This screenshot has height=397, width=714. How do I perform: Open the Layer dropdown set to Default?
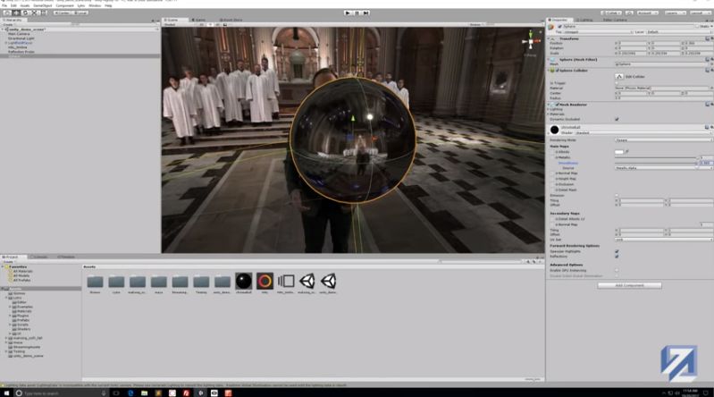coord(679,32)
